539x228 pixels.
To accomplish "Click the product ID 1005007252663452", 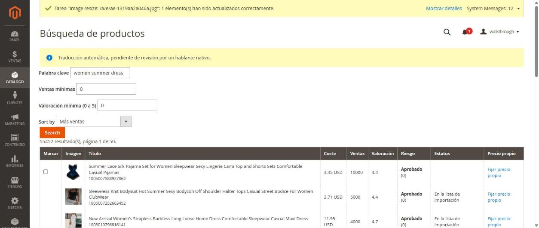I will [107, 203].
